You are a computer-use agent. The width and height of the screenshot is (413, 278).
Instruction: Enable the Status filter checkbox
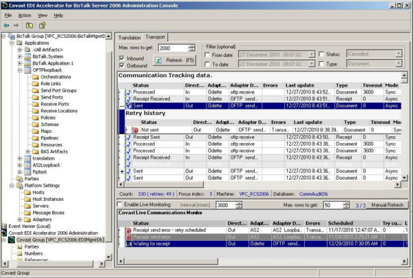tap(321, 54)
